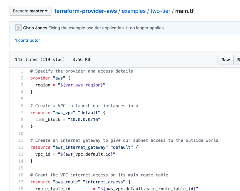Click the "# Specify the provider and access details" comment

[x=82, y=71]
